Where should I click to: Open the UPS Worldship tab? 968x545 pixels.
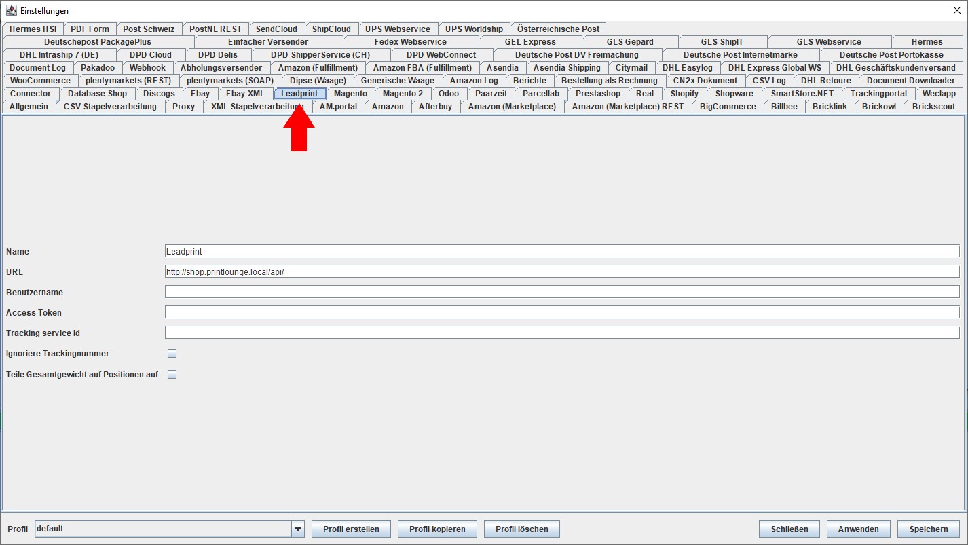tap(474, 29)
